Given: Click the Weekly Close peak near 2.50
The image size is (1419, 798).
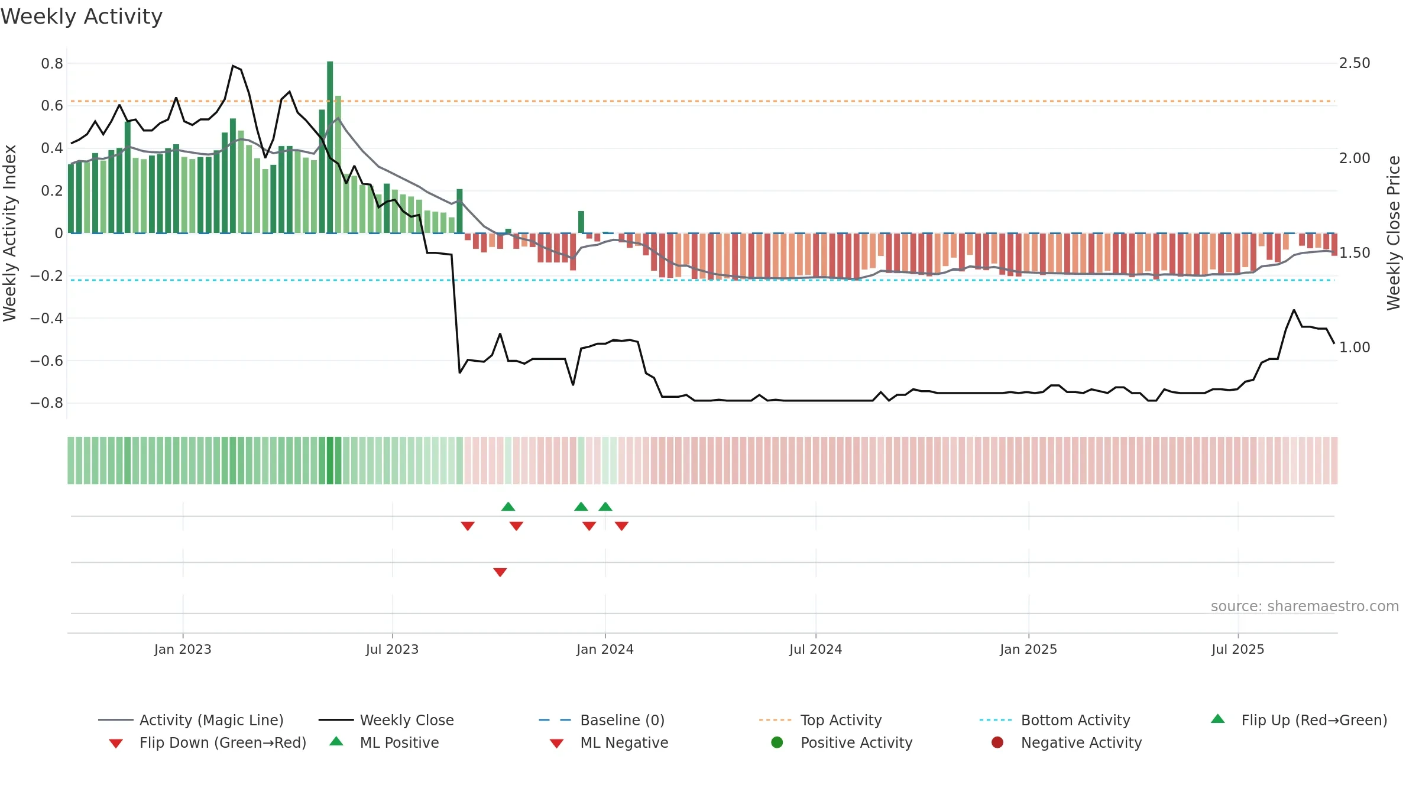Looking at the screenshot, I should (x=233, y=66).
